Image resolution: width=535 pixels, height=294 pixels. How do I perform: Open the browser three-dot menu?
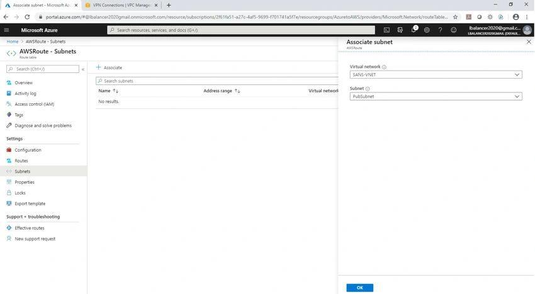527,17
